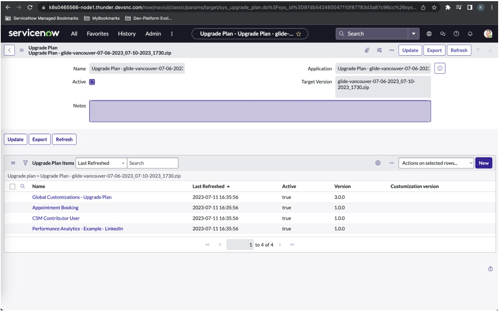Open the help question mark icon
502x313 pixels.
coord(456,34)
